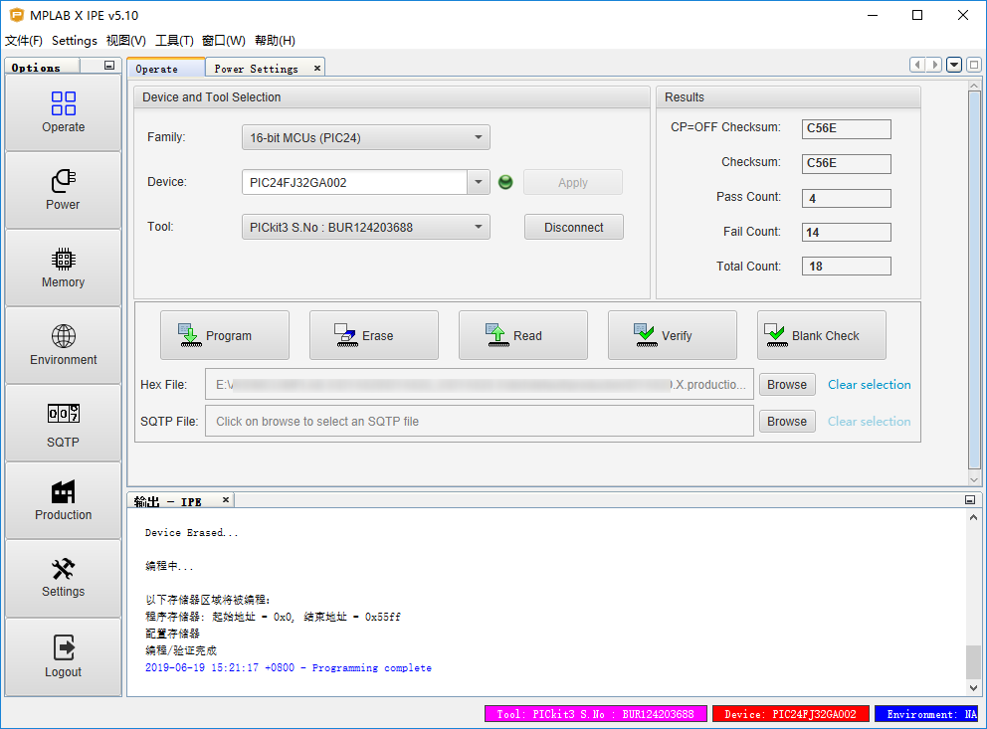Click the Total Count value field

pyautogui.click(x=846, y=267)
